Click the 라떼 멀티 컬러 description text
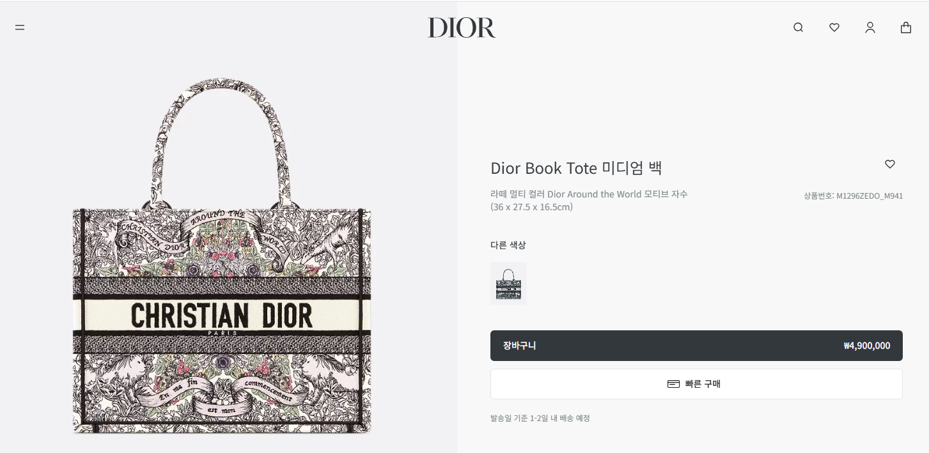The height and width of the screenshot is (453, 929). (x=589, y=194)
